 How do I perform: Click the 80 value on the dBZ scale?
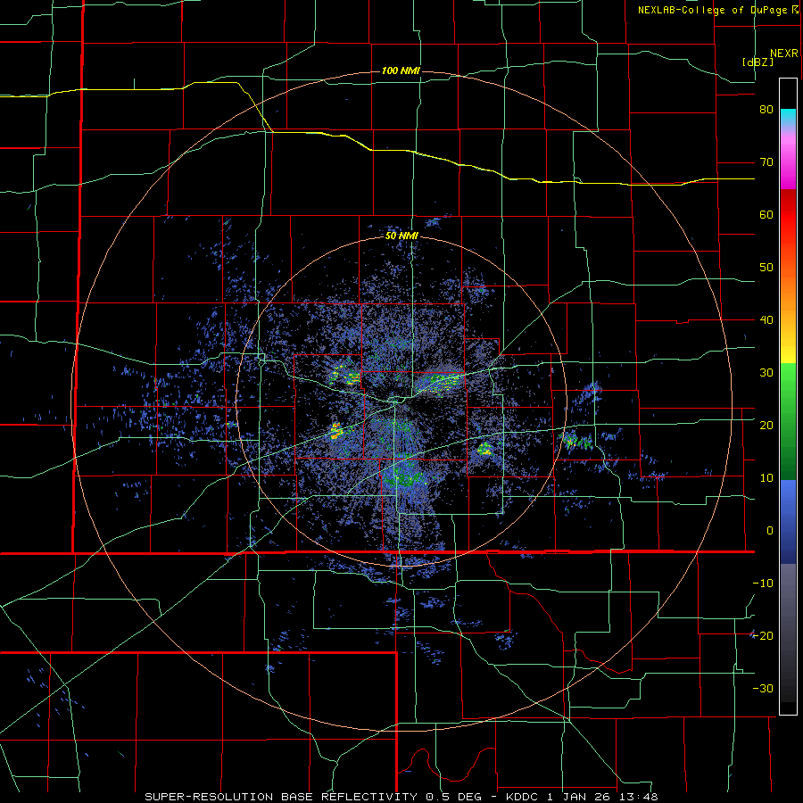[766, 110]
